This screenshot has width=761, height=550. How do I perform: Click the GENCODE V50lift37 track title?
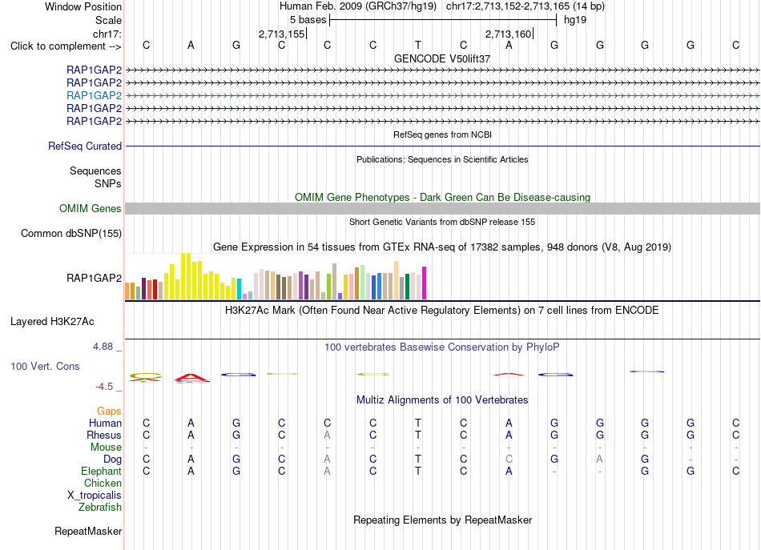[442, 58]
